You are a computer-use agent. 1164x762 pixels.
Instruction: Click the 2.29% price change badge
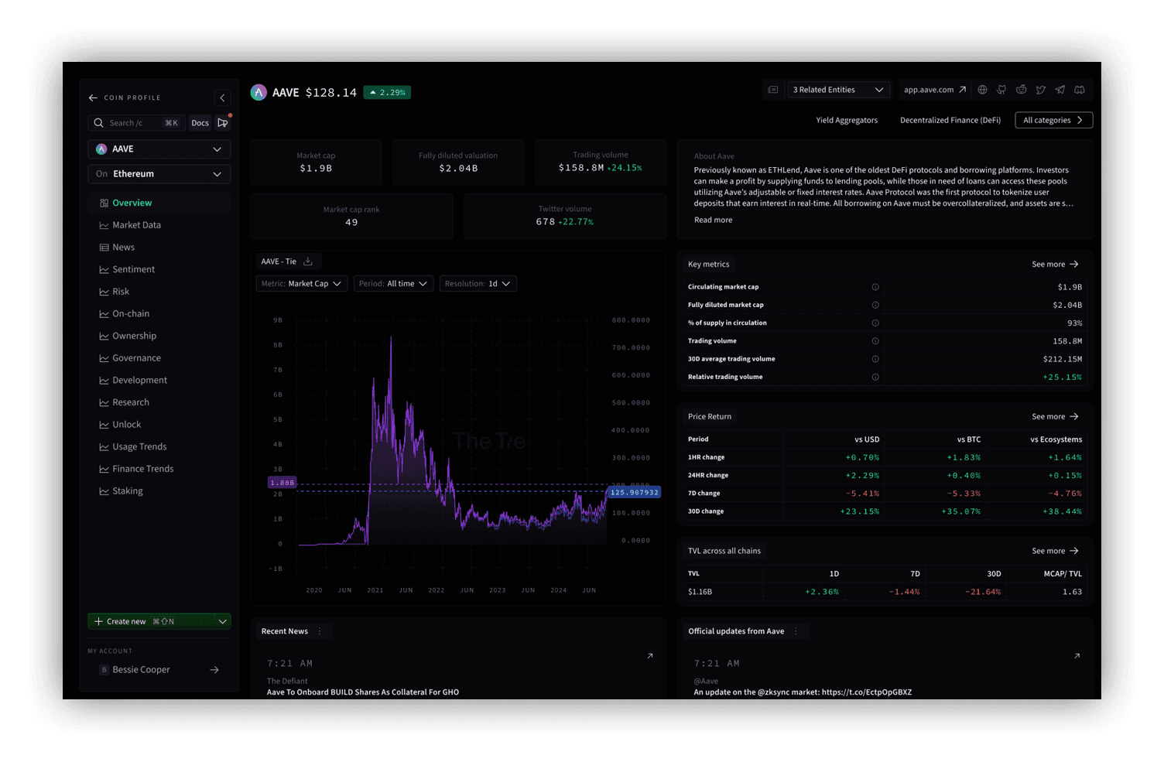(x=387, y=92)
